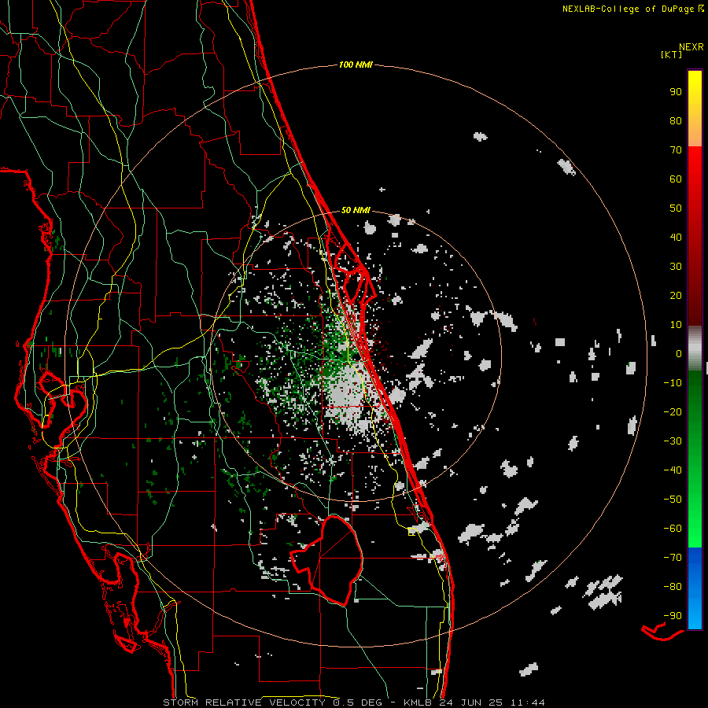Click the -70 value on velocity scale
Viewport: 708px width, 708px height.
(673, 558)
